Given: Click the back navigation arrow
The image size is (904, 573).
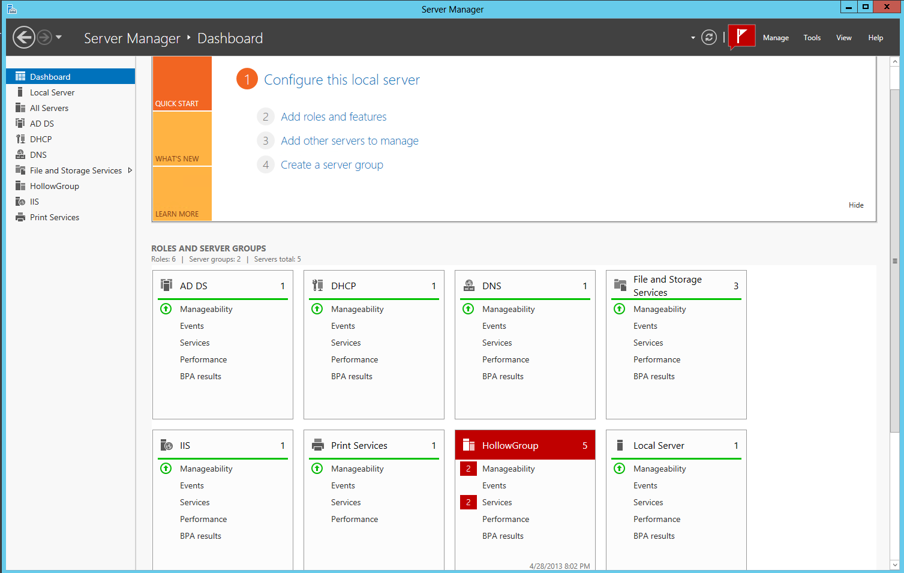Looking at the screenshot, I should pyautogui.click(x=24, y=37).
